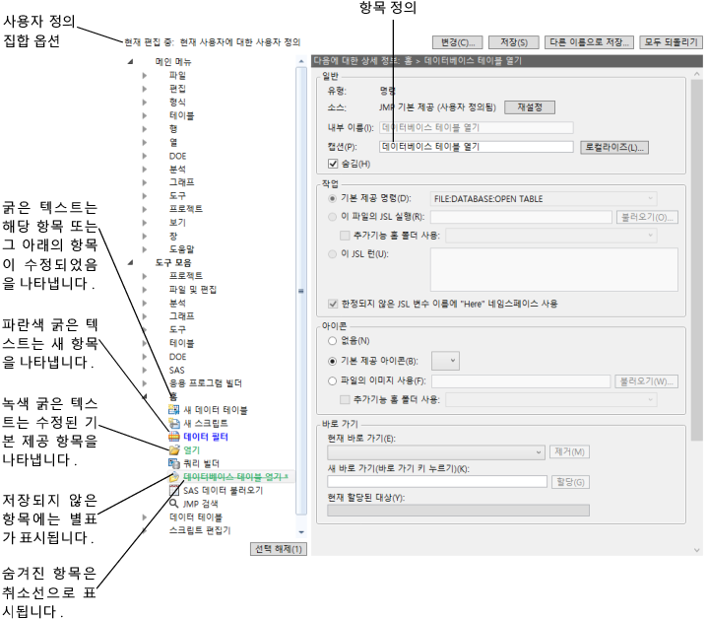
Task: Click the details panel scroll down arrow
Action: tap(697, 550)
